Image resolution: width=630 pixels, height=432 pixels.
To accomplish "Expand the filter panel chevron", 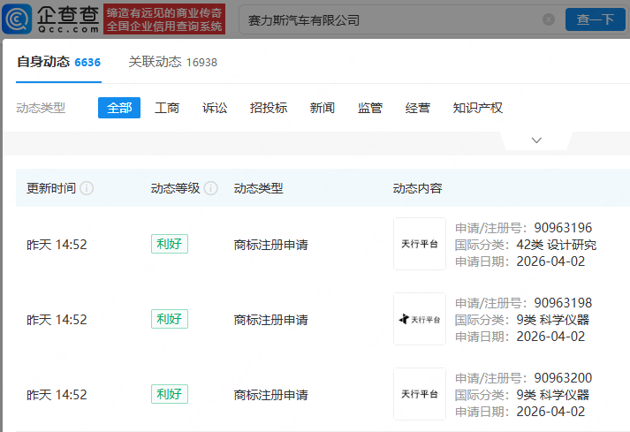I will (536, 140).
